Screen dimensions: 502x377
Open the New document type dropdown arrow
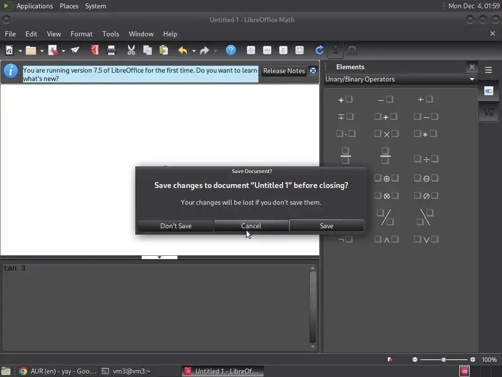[x=20, y=51]
